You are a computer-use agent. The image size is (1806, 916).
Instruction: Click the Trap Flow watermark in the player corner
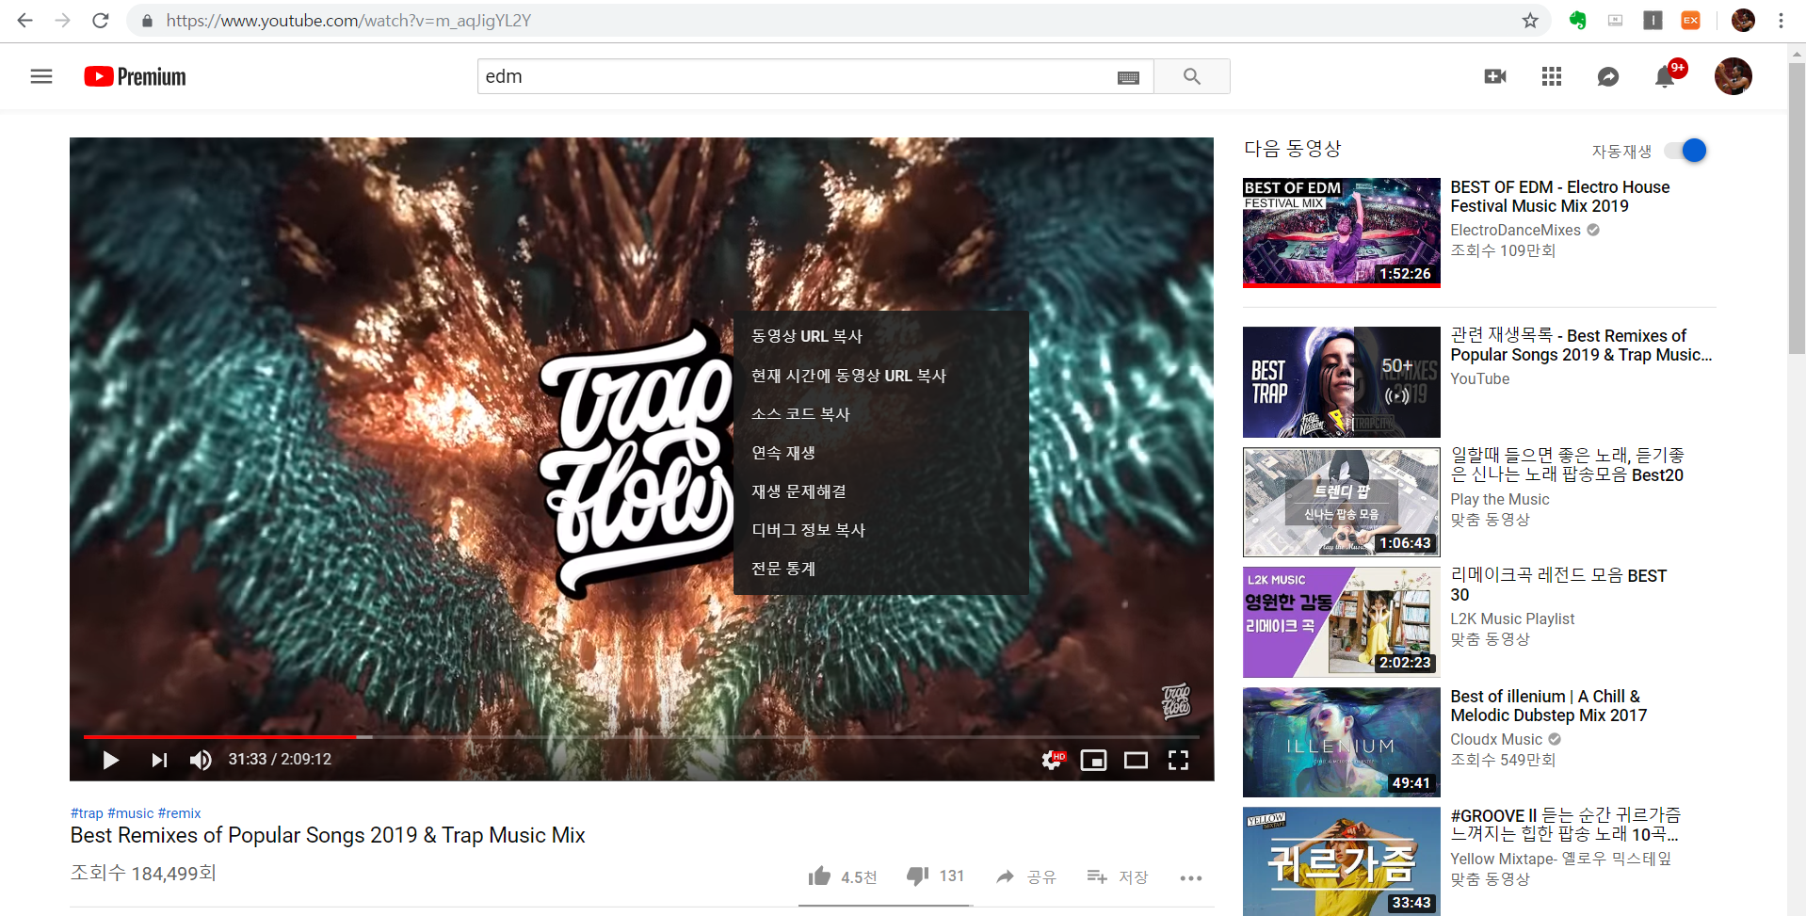click(1176, 701)
